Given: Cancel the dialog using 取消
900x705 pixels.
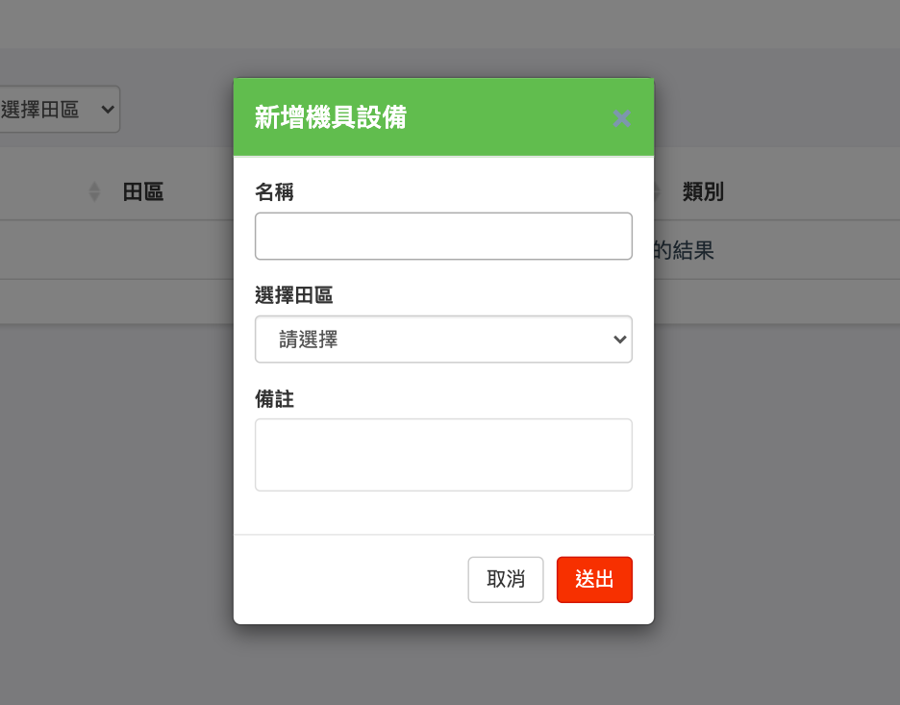Looking at the screenshot, I should click(x=506, y=579).
